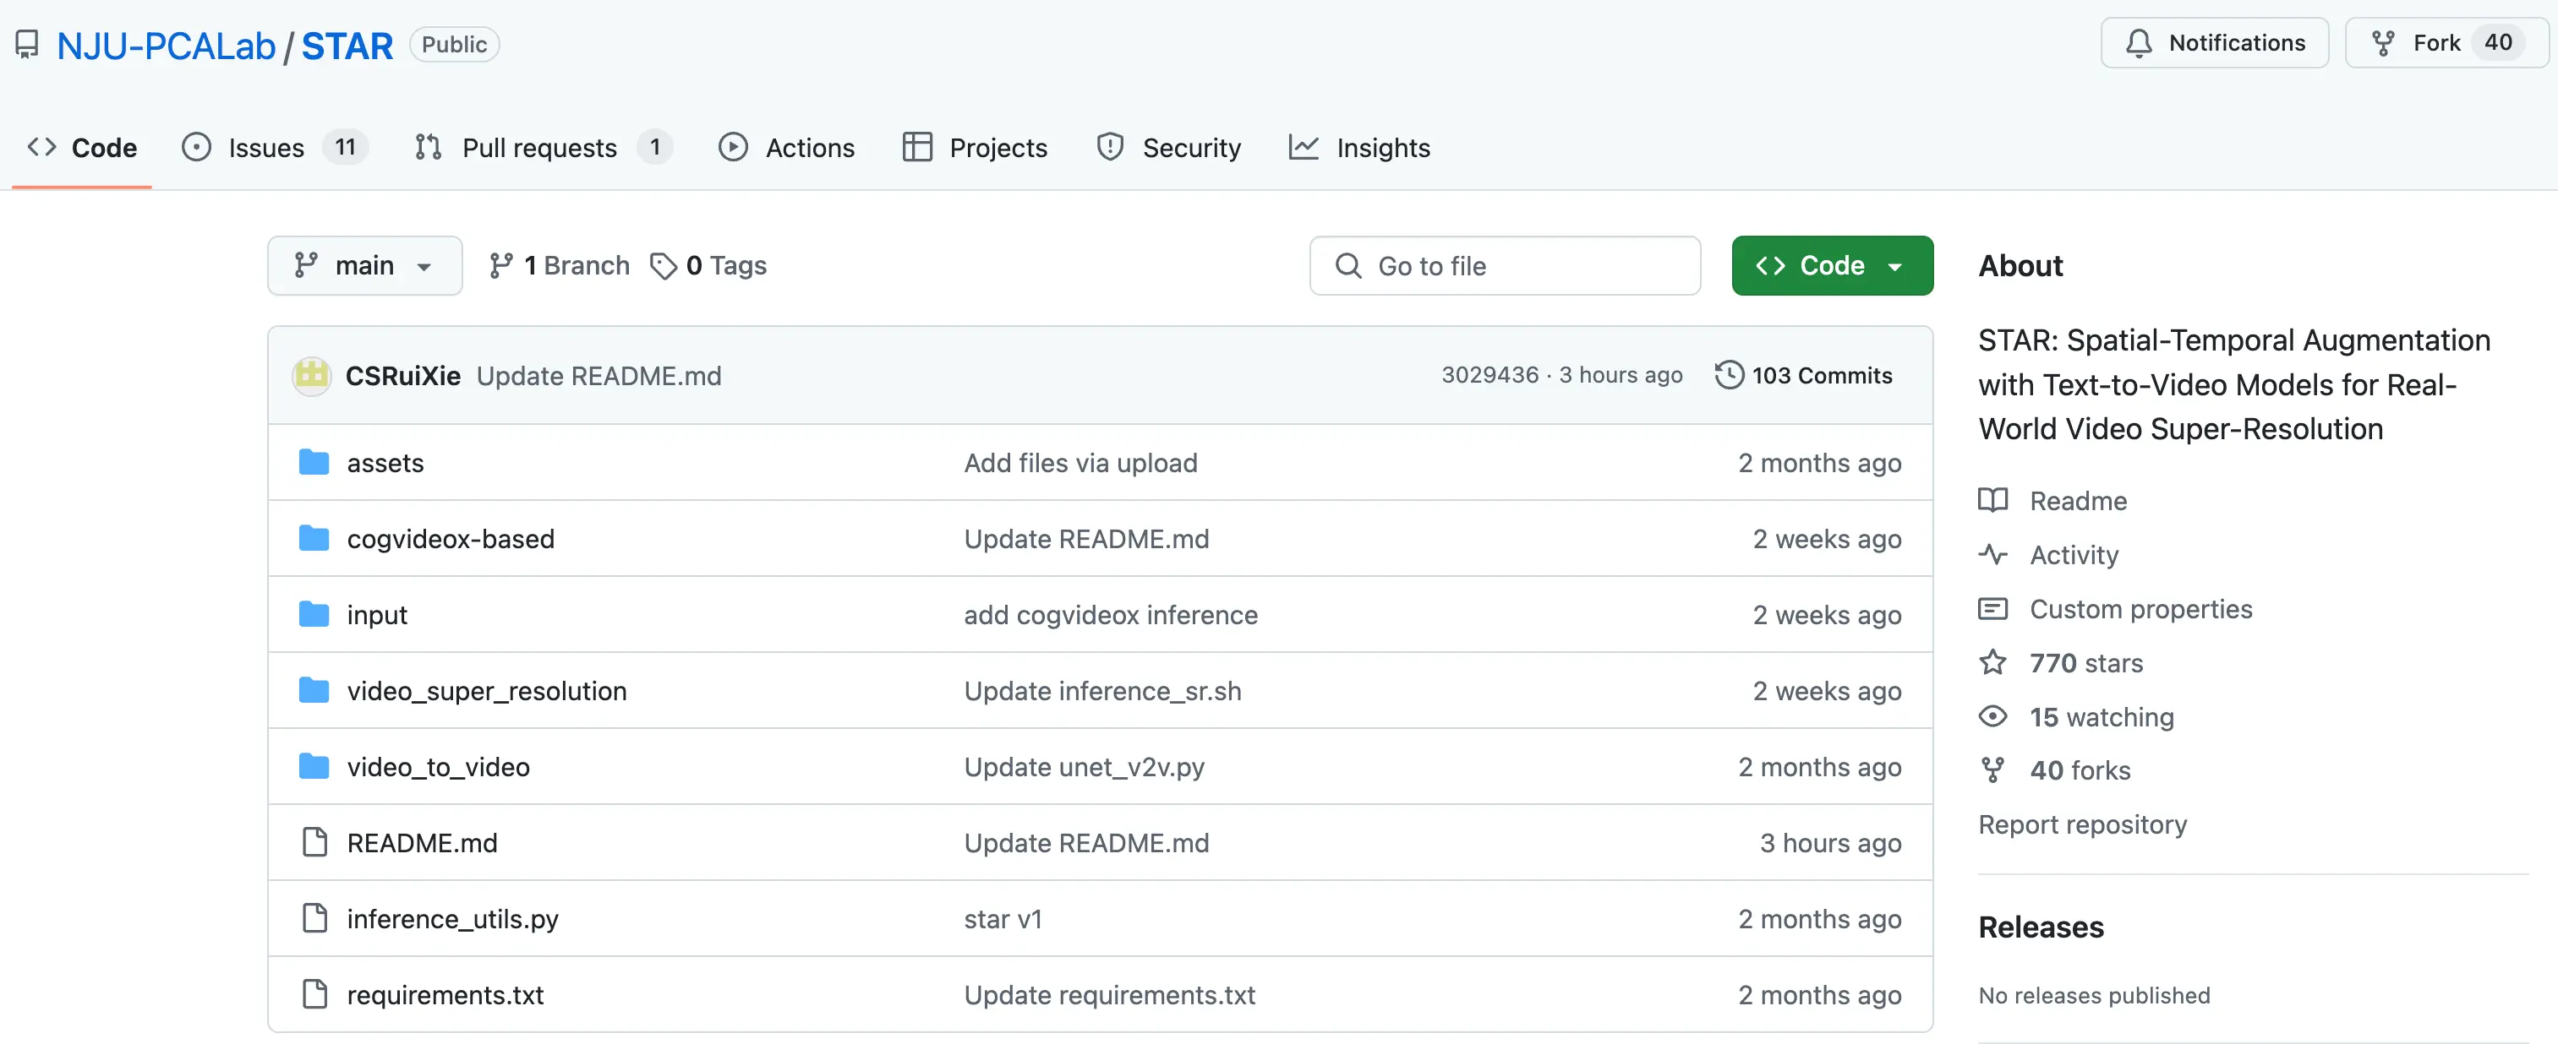Click the cogvideox-based folder icon

pos(314,538)
